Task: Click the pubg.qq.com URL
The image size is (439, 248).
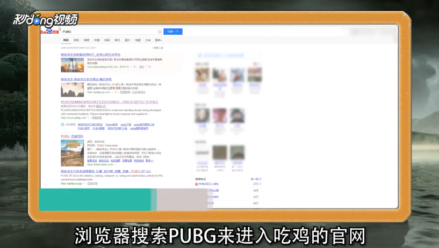Action: click(98, 92)
